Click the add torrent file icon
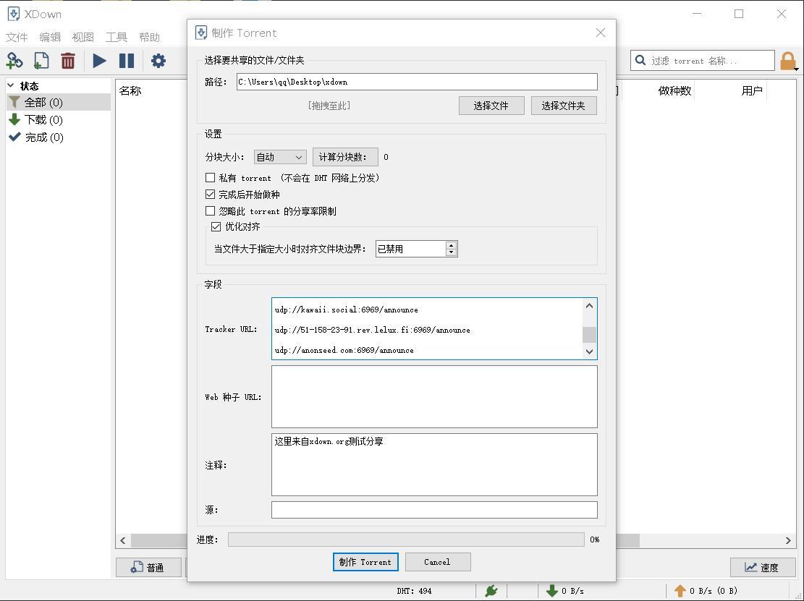 click(41, 61)
